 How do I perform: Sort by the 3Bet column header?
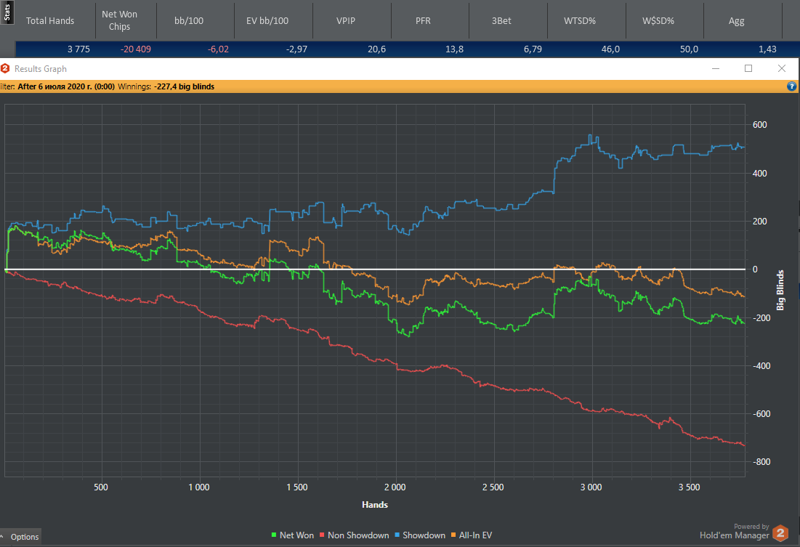(x=501, y=20)
